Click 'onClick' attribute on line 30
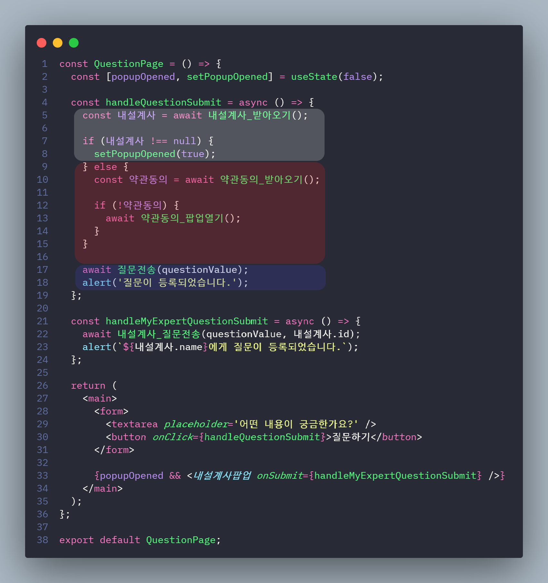548x583 pixels. 173,437
